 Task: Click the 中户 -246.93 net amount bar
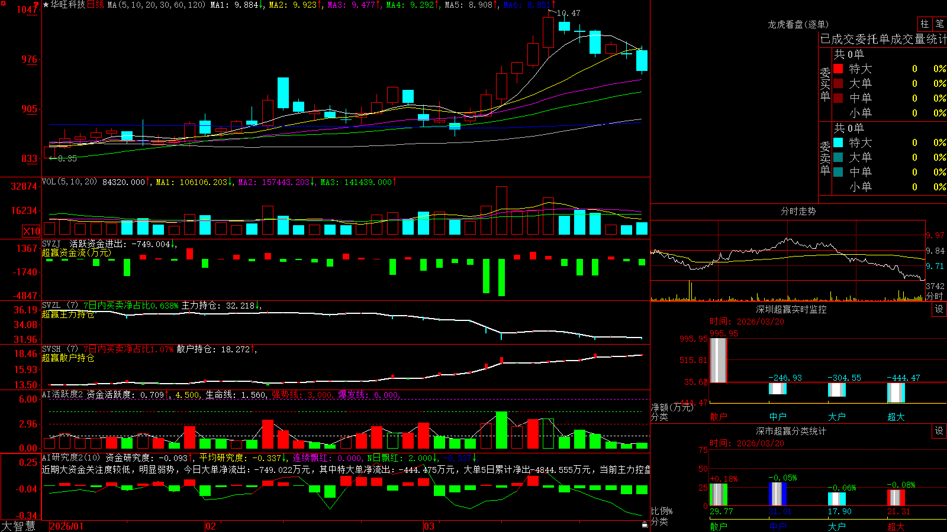(x=778, y=388)
